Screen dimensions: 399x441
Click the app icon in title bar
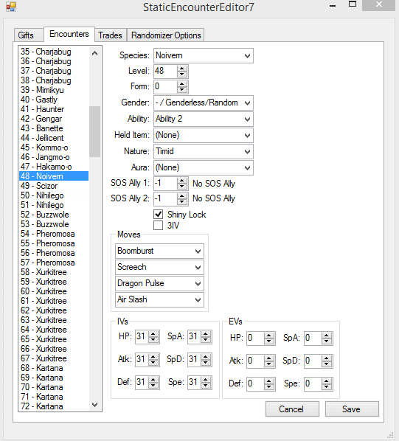tap(11, 7)
